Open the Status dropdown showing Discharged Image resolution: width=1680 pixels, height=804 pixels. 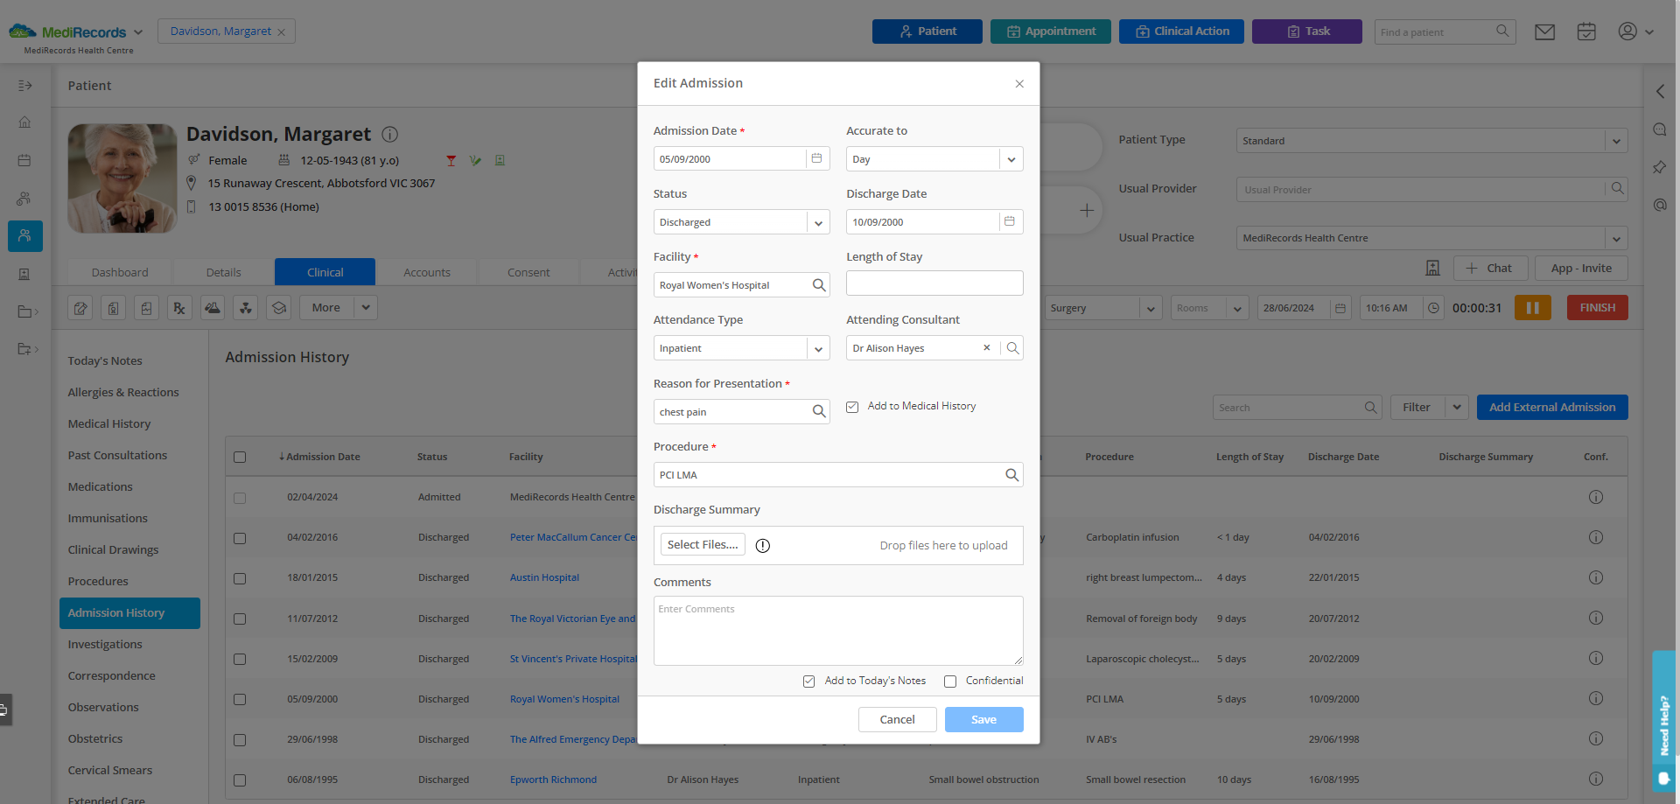pos(818,222)
